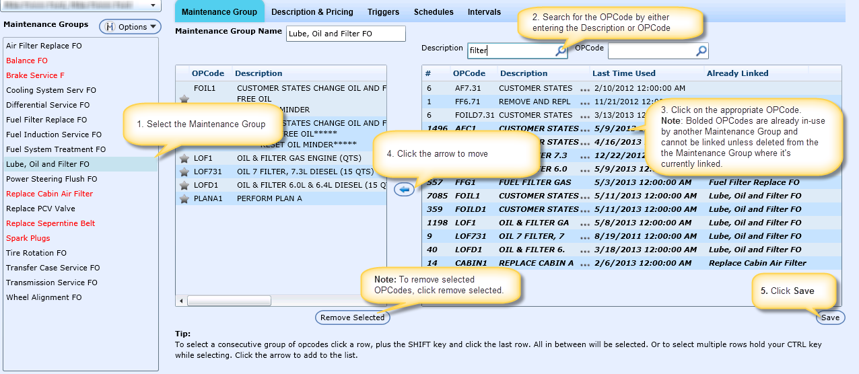Switch to the Description & Pricing tab
859x374 pixels.
point(312,12)
